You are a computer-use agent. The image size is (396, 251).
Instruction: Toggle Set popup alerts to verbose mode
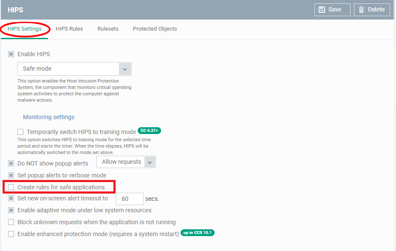pos(11,175)
